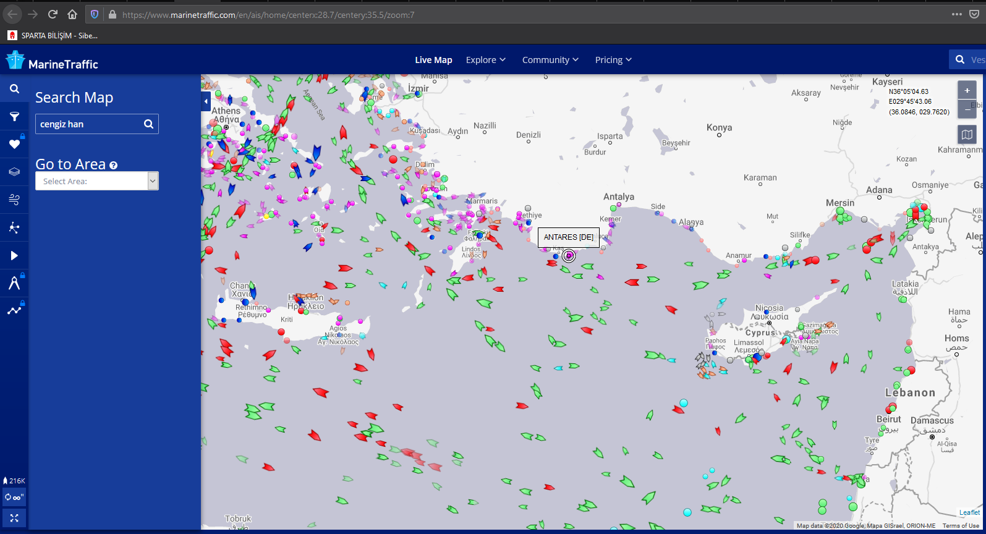986x534 pixels.
Task: Click the Athens label on map
Action: tap(226, 111)
